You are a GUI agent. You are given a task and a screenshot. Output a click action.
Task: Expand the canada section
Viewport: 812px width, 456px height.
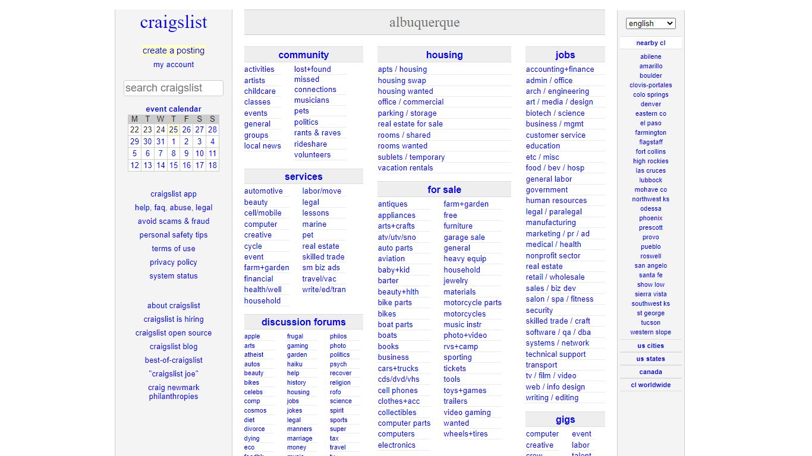[x=650, y=372]
